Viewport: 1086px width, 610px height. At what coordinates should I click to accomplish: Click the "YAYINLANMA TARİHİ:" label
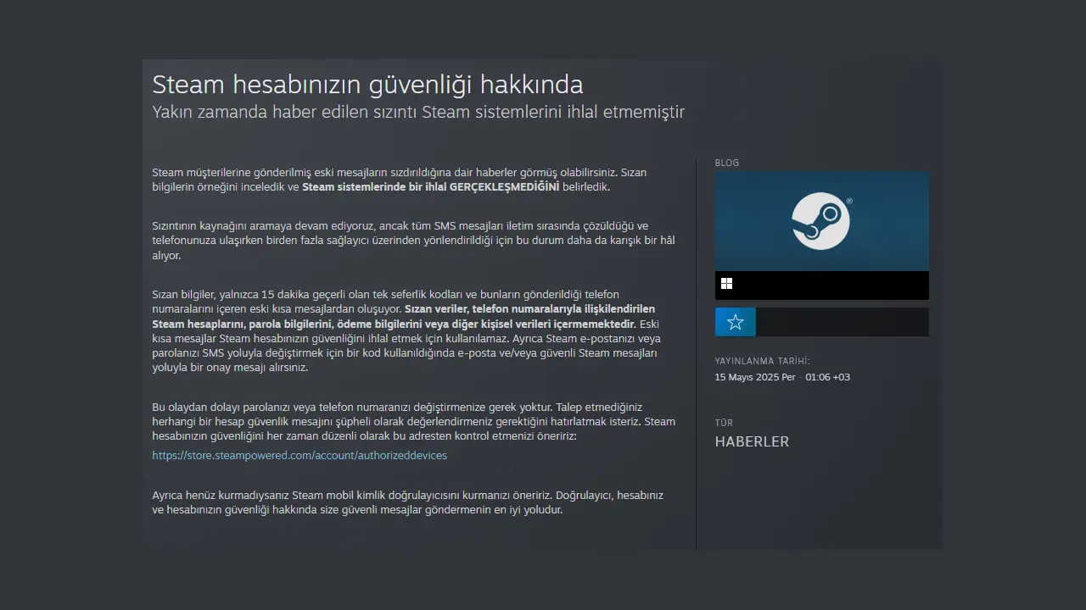(x=763, y=361)
